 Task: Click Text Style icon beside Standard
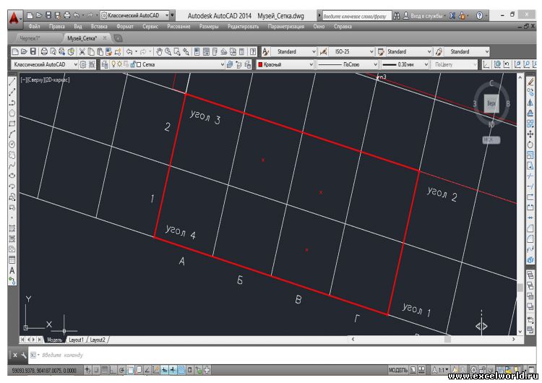click(x=265, y=52)
